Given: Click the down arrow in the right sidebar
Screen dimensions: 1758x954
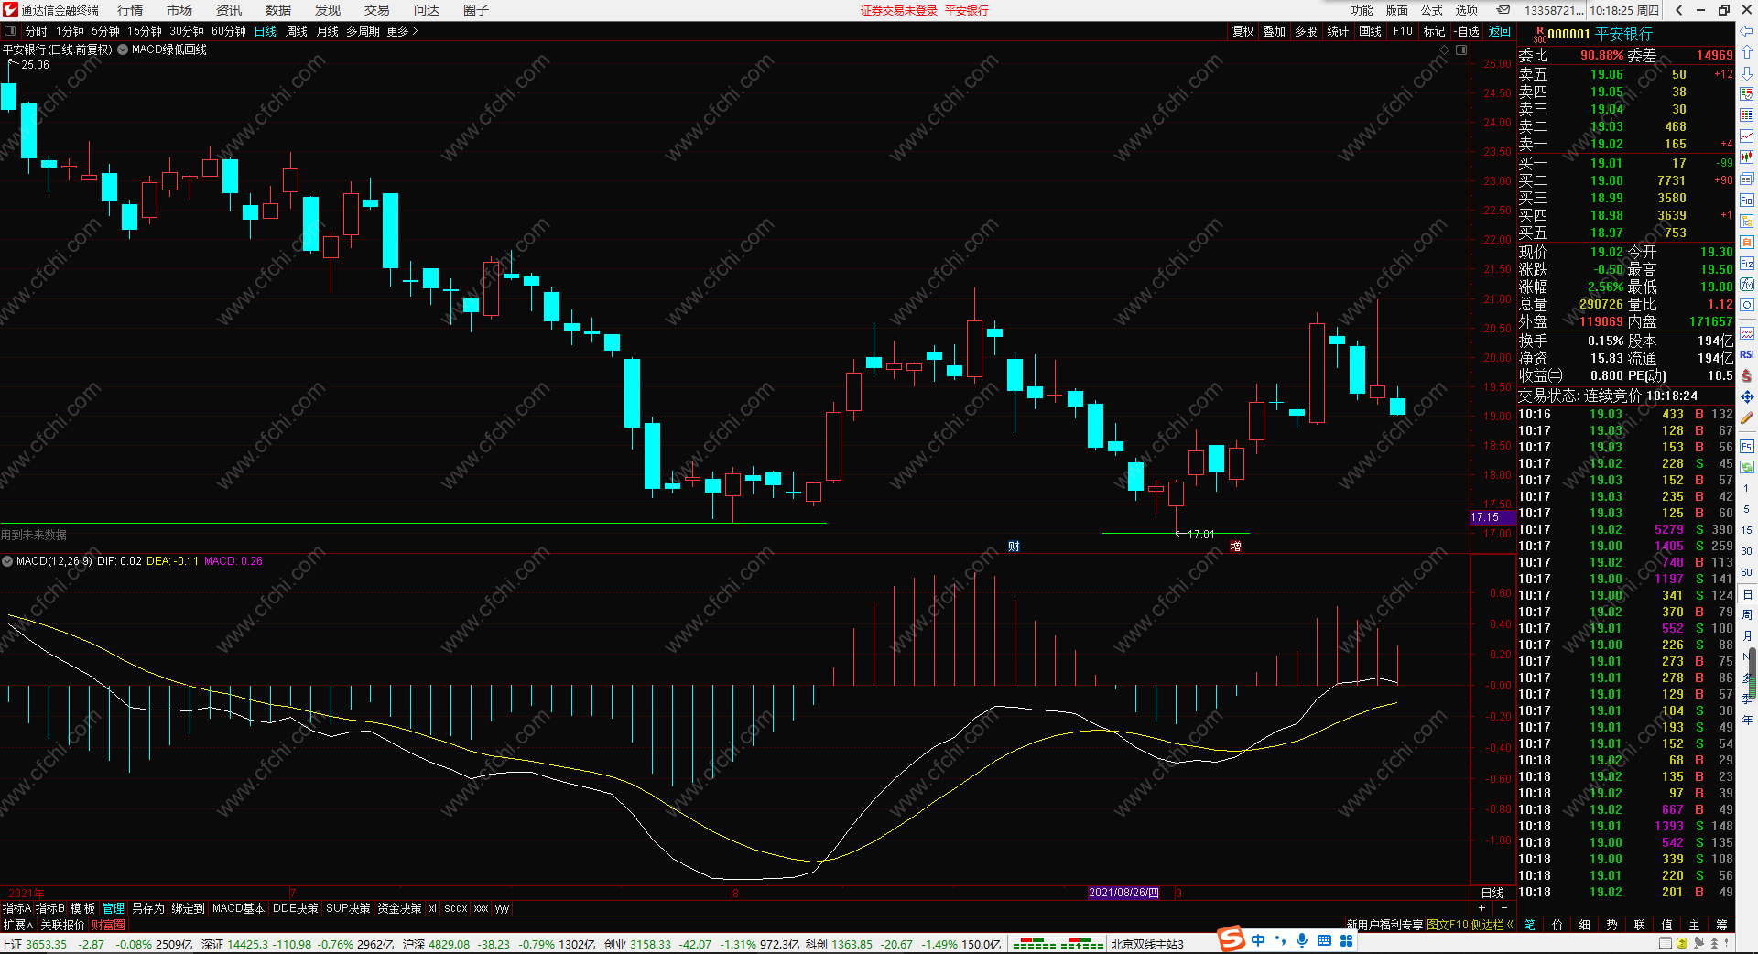Looking at the screenshot, I should coord(1747,73).
